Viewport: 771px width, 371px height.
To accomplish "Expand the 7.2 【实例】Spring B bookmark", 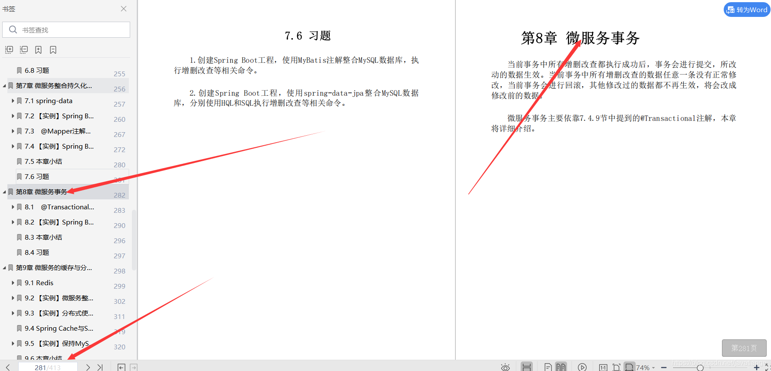I will tap(13, 116).
